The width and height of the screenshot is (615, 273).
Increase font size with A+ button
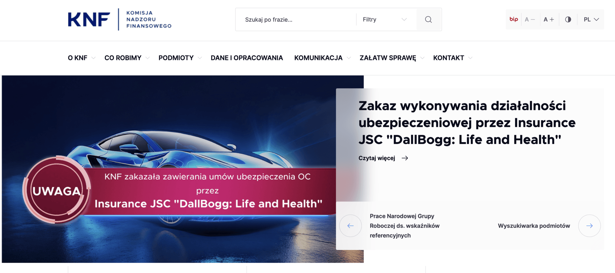549,19
